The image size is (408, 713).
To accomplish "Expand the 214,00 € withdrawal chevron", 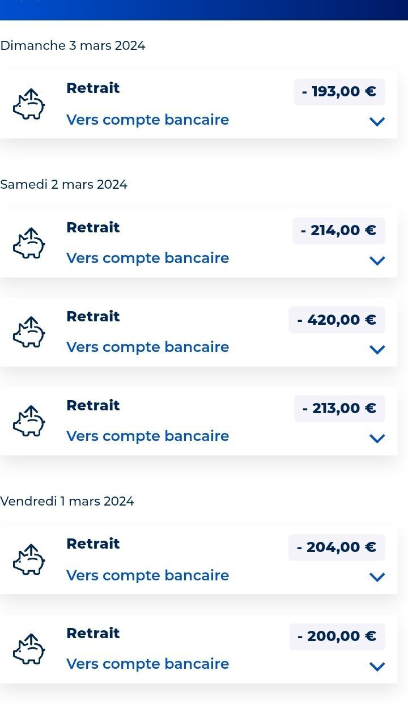I will [377, 260].
